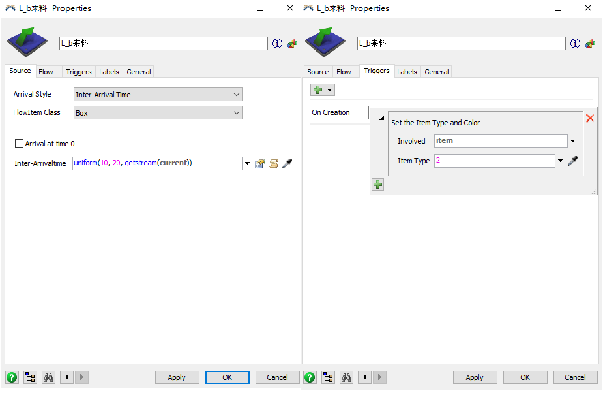Click the Source object icon in right window
Image resolution: width=603 pixels, height=393 pixels.
325,42
